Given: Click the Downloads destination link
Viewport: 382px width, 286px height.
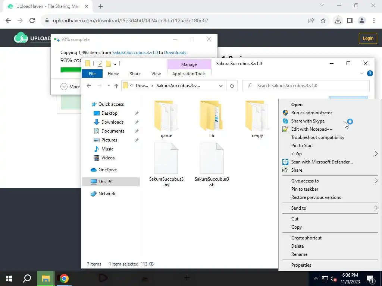Looking at the screenshot, I should pos(175,53).
